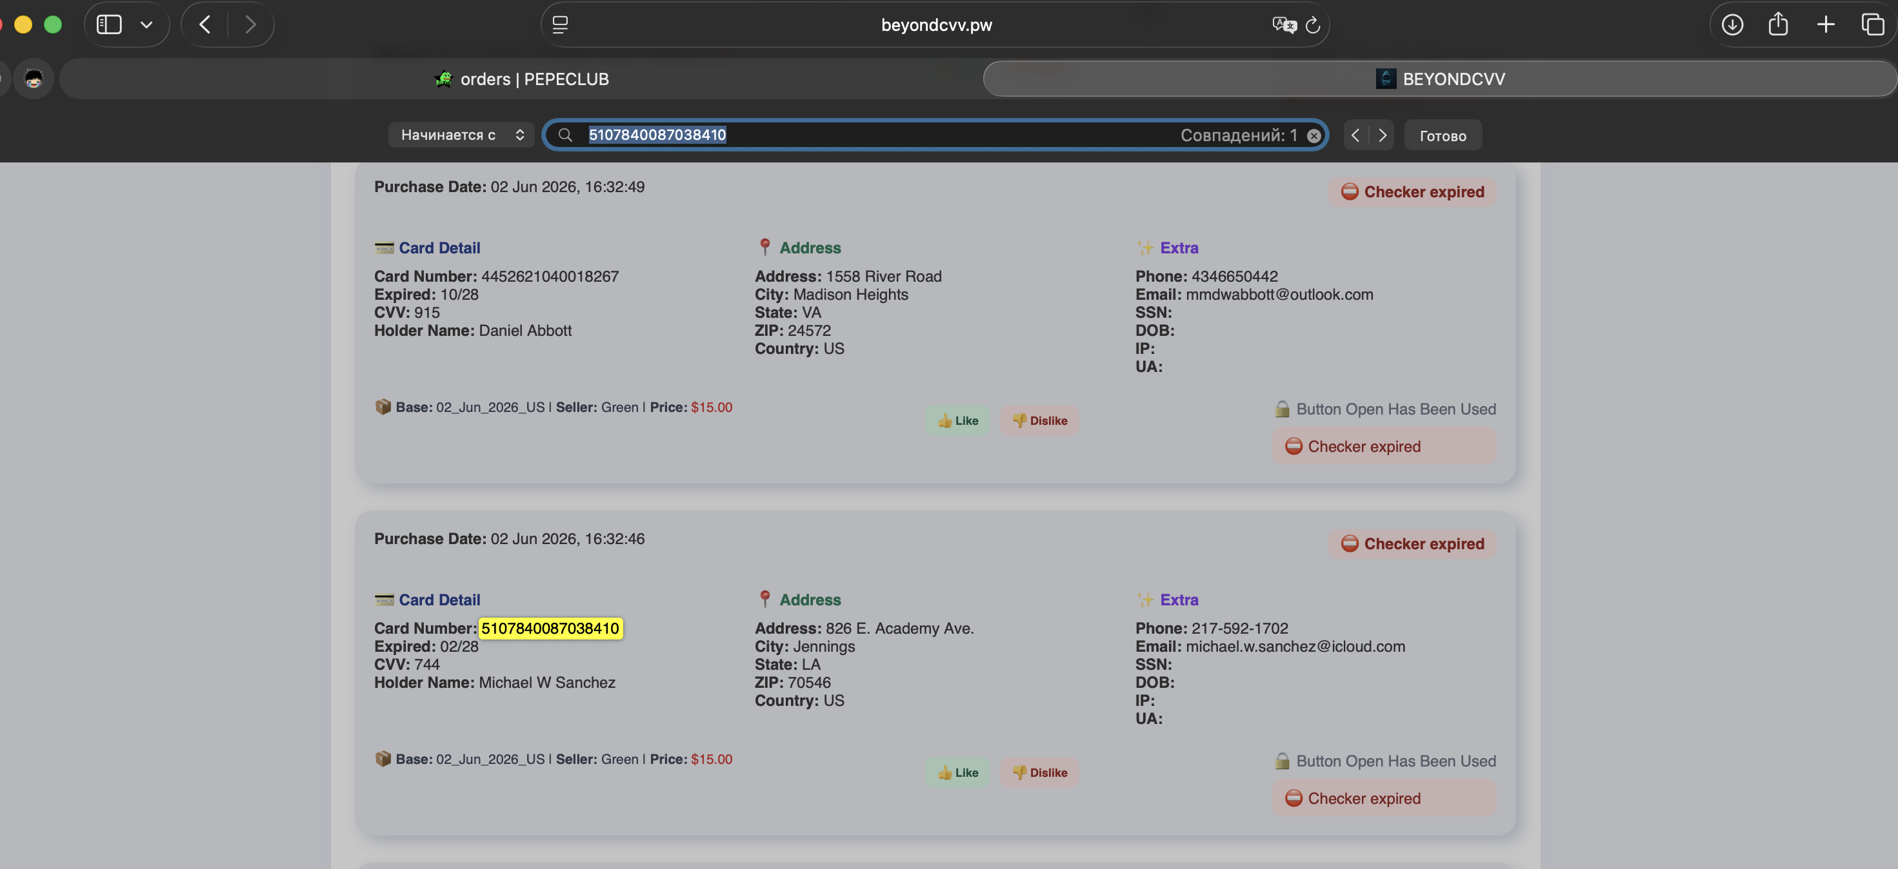
Task: Jump to the next find match
Action: tap(1383, 135)
